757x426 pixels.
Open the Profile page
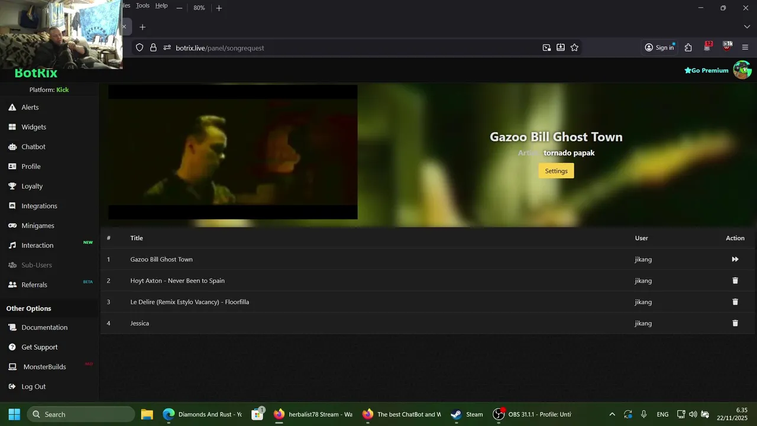[31, 166]
